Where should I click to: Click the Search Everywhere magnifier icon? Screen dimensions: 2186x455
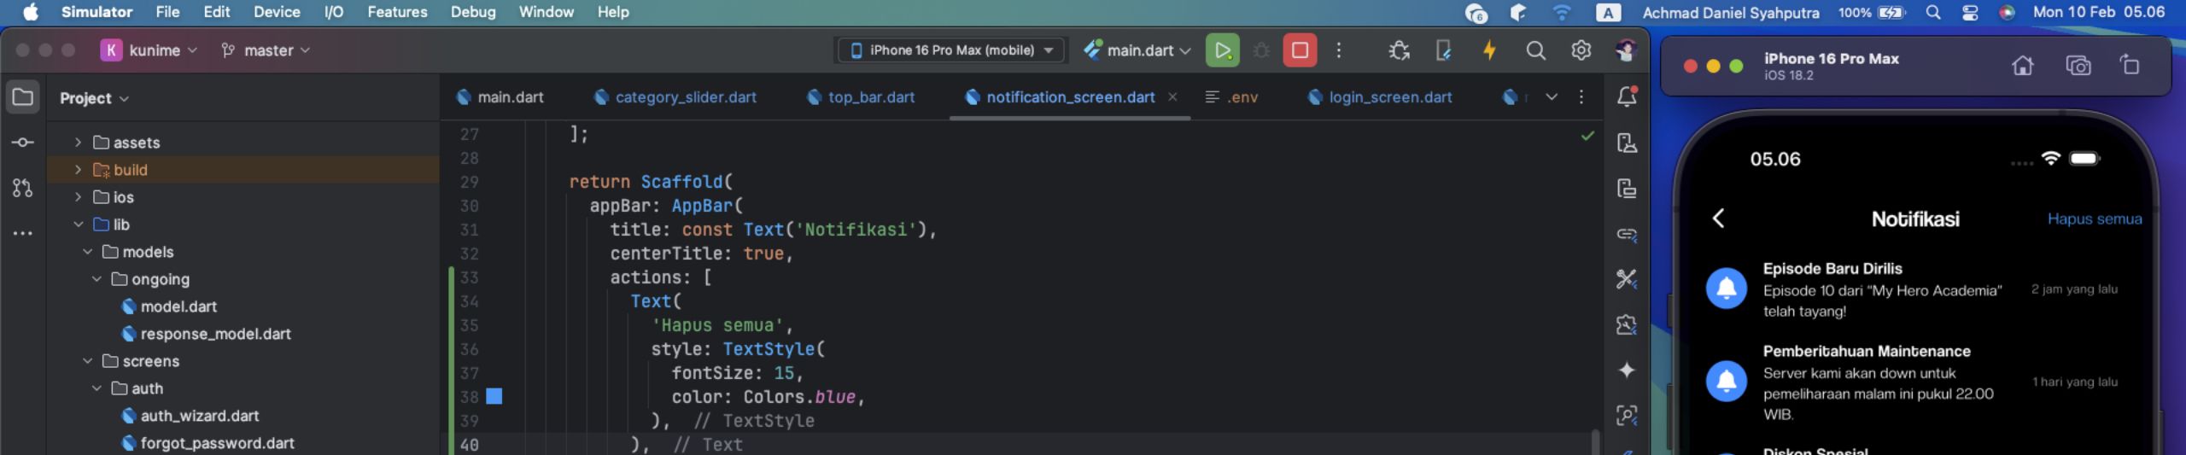1535,50
